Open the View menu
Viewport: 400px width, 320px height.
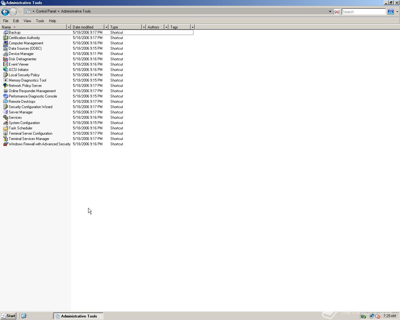(27, 21)
